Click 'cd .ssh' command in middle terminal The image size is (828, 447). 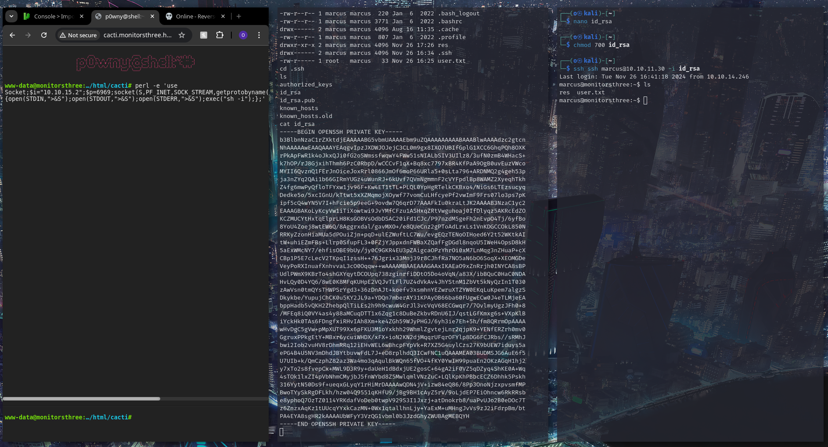tap(292, 69)
